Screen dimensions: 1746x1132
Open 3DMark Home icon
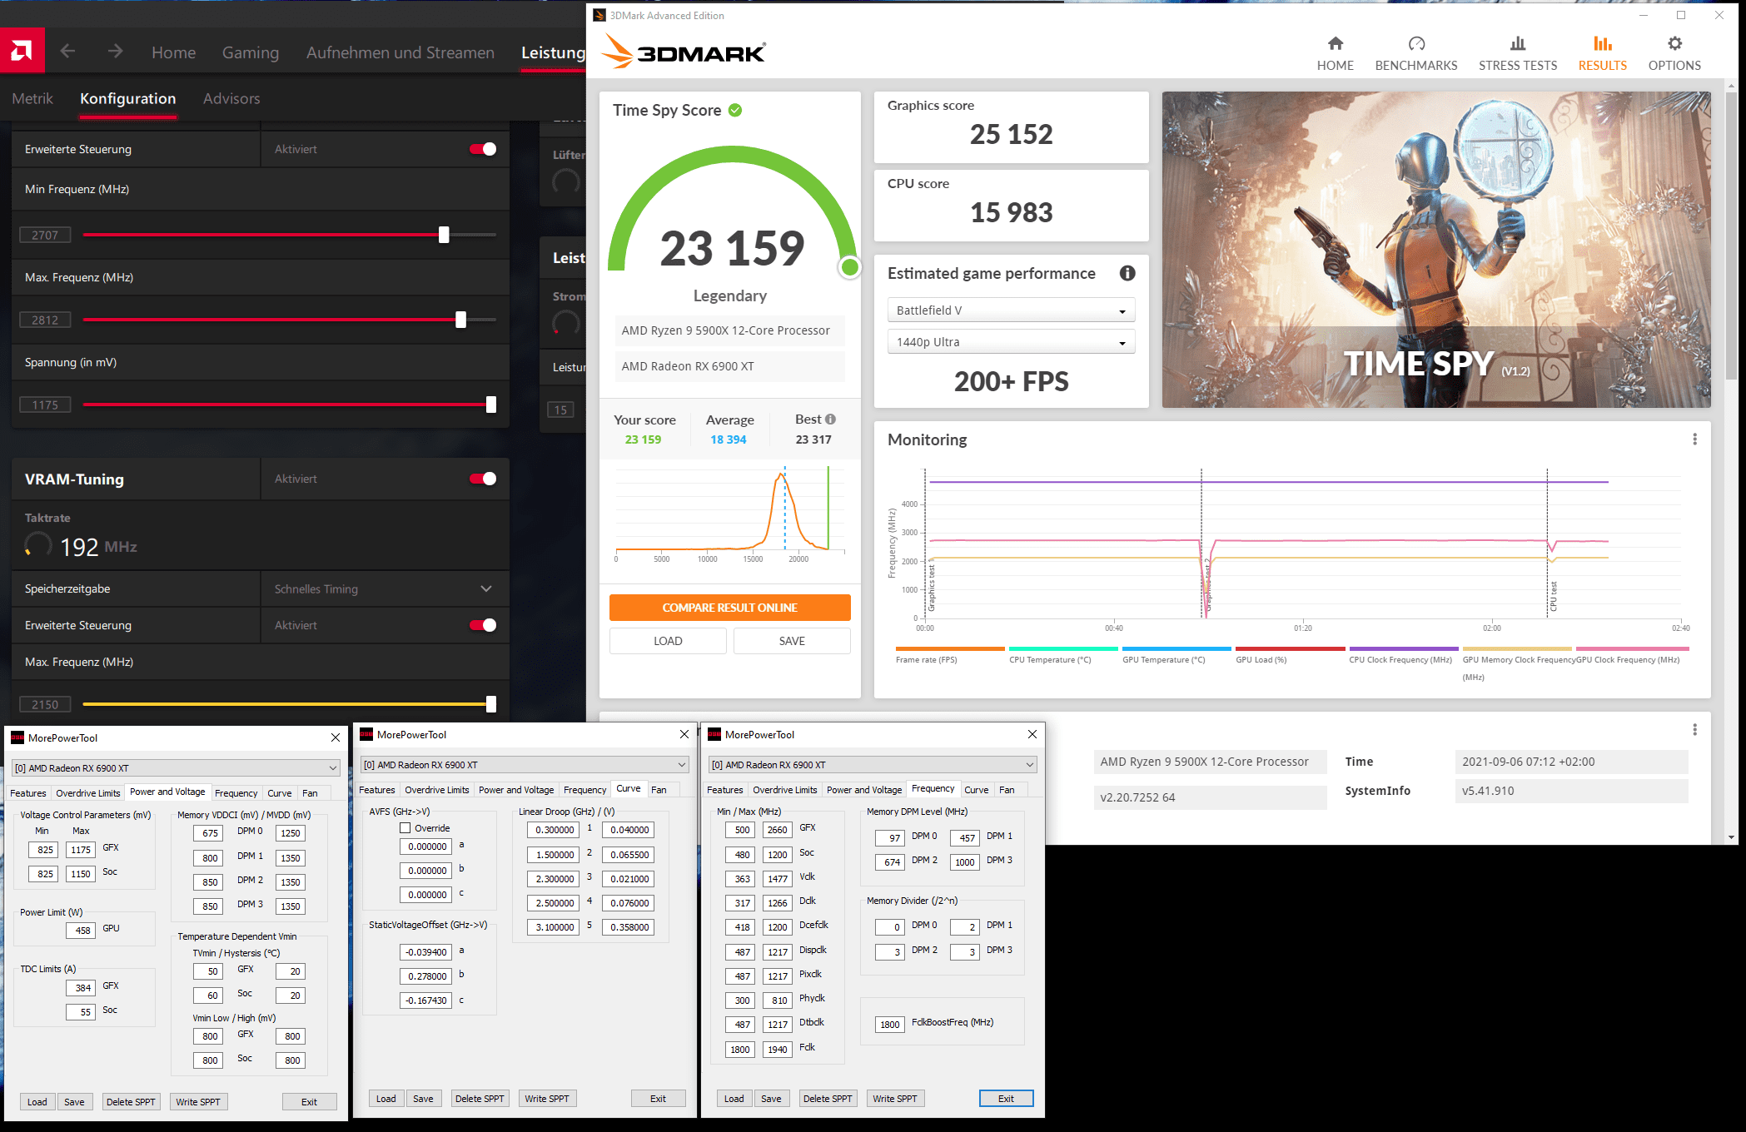tap(1335, 43)
